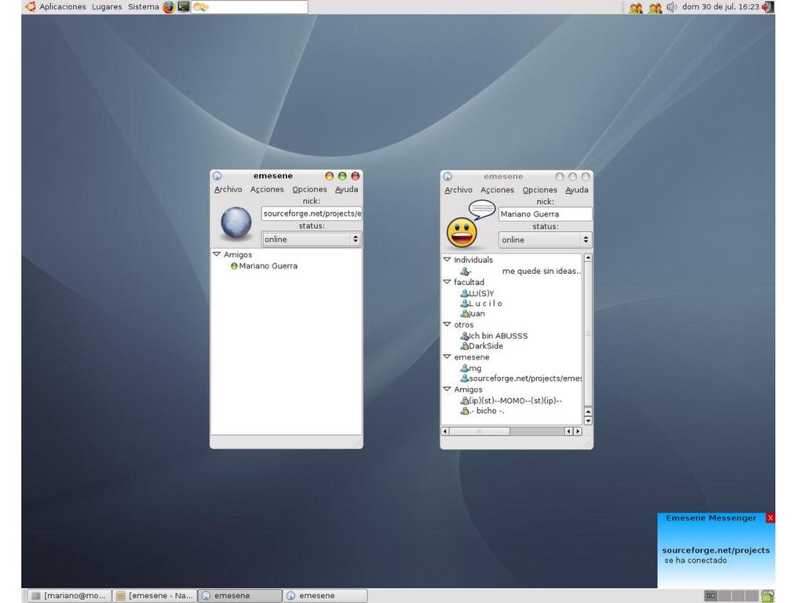
Task: Click the search box in the top panel
Action: [x=250, y=6]
